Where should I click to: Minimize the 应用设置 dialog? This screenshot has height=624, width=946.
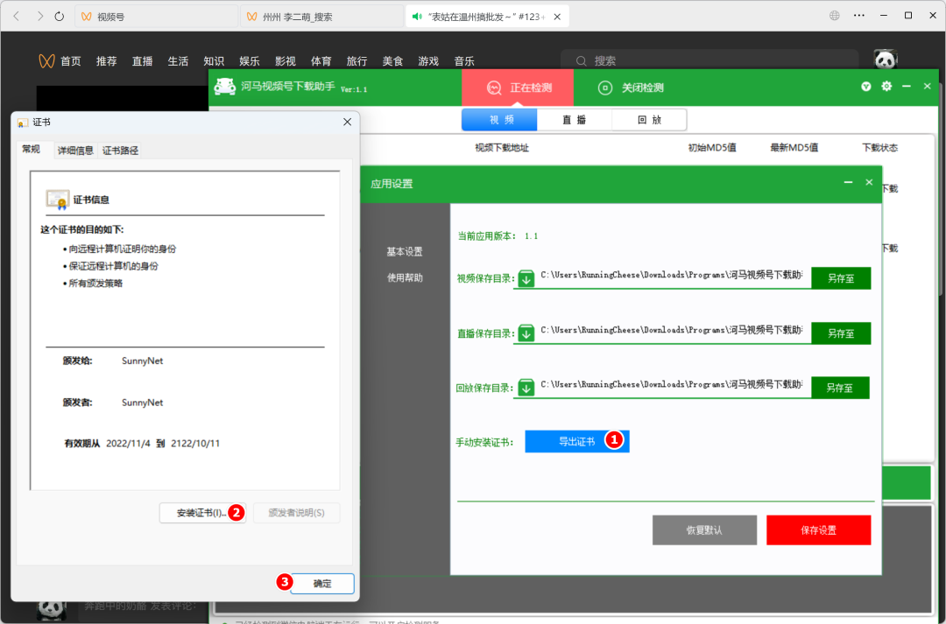pos(848,182)
